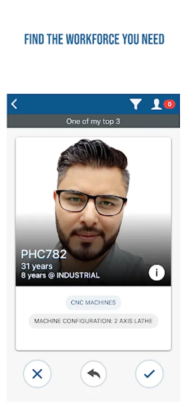Tap the PHC782 candidate ID text
Viewport: 186px width, 403px height.
44,254
